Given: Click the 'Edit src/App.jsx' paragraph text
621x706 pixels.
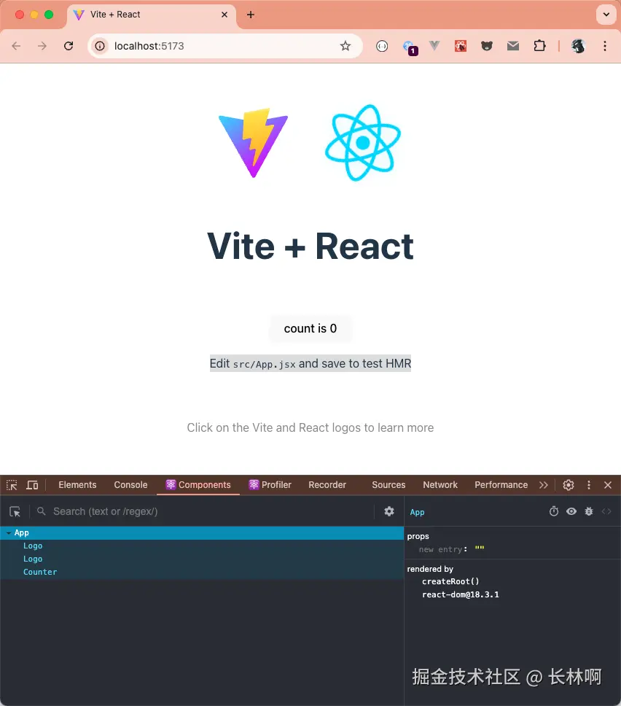Looking at the screenshot, I should [x=310, y=363].
